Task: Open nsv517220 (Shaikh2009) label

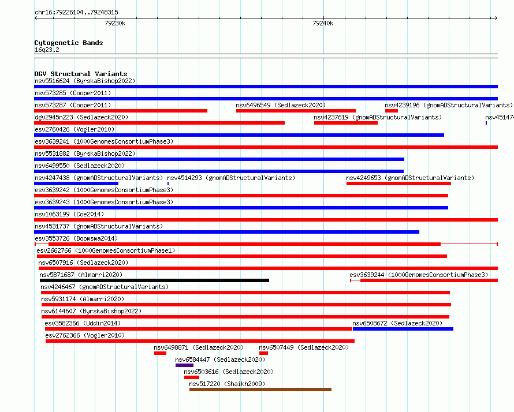Action: [227, 384]
